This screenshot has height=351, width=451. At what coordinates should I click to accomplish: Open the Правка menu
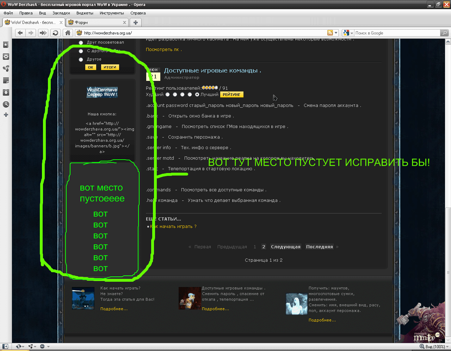pyautogui.click(x=26, y=13)
